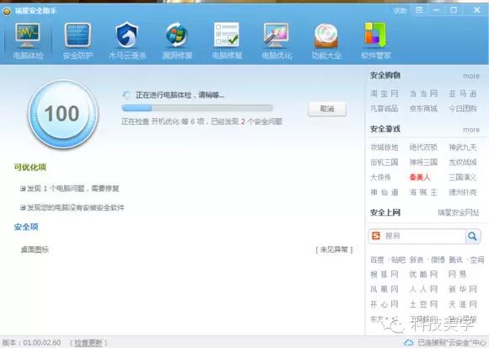Open the 贴吧 link
The height and width of the screenshot is (348, 489).
tap(398, 260)
